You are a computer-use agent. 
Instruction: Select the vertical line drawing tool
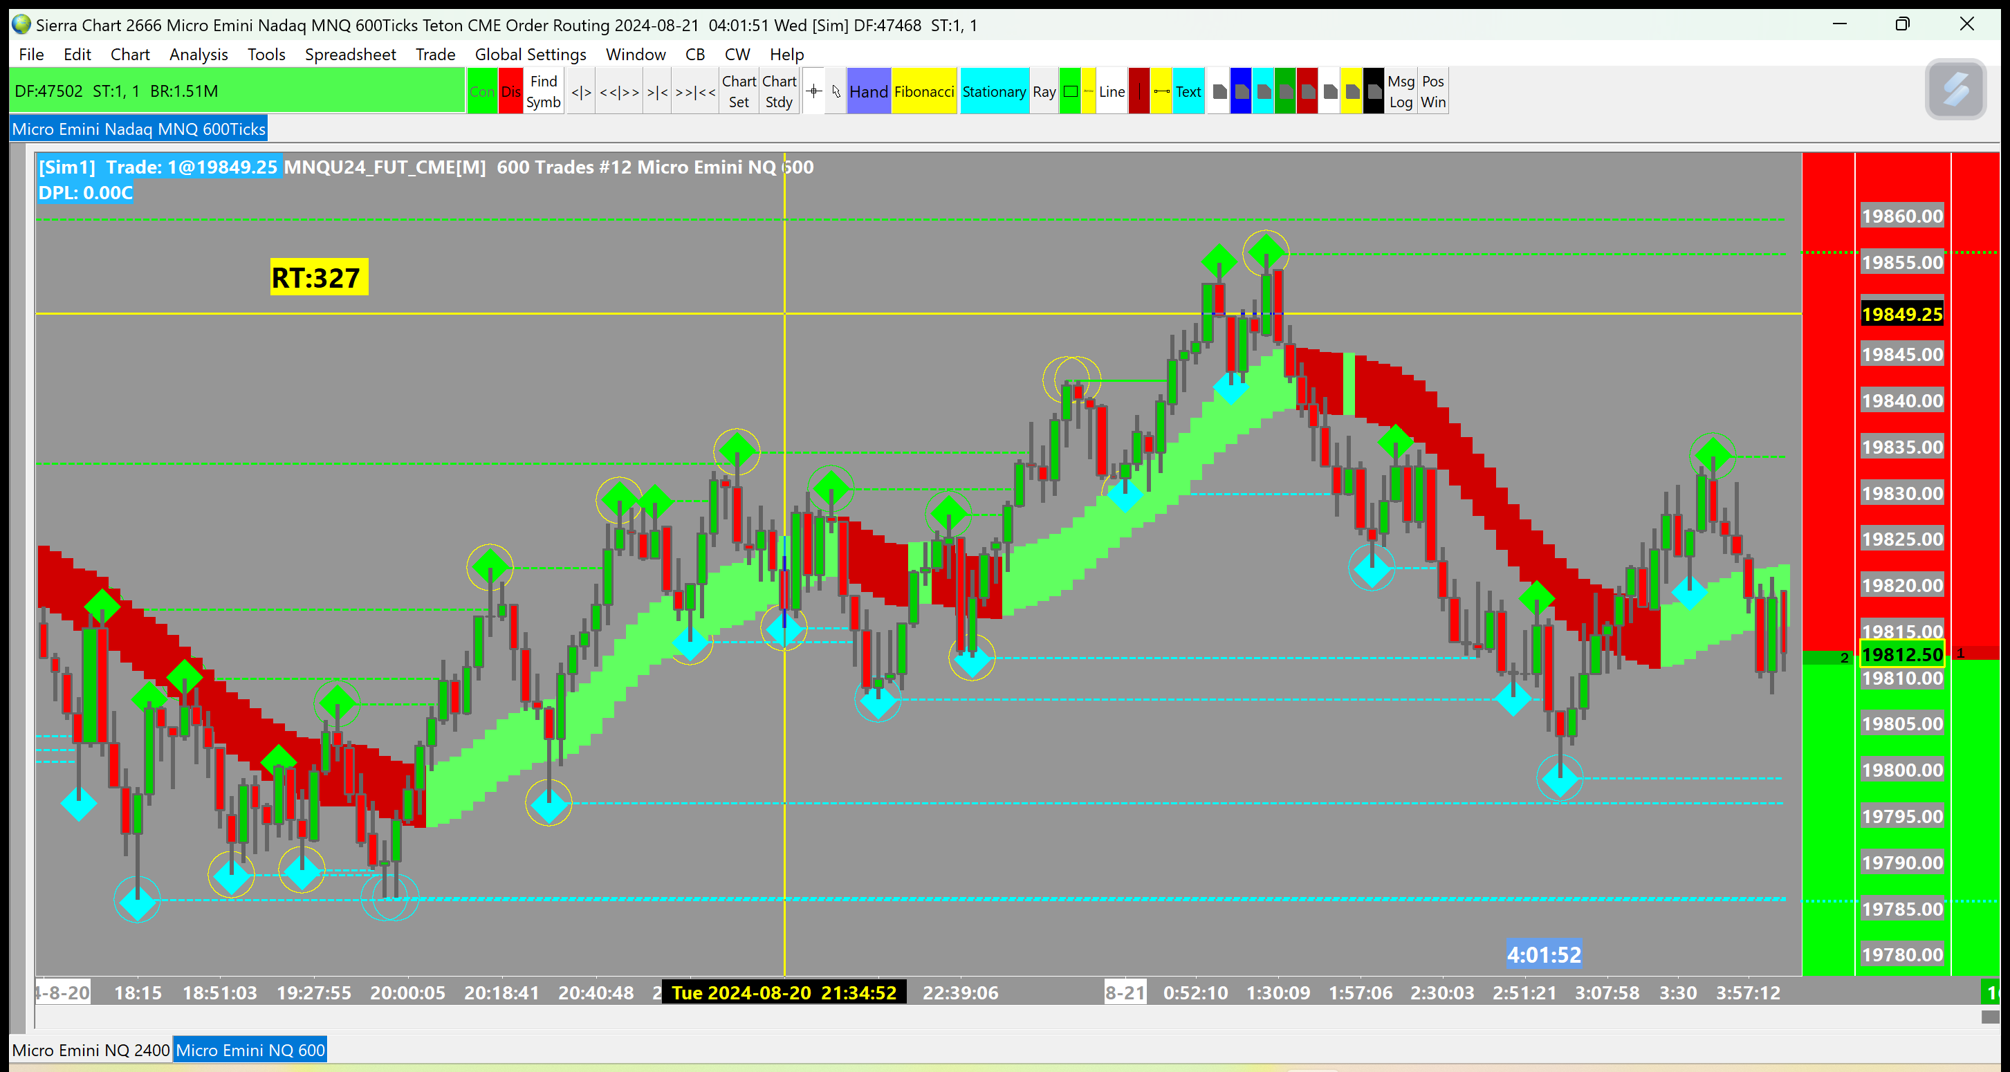pos(1138,91)
